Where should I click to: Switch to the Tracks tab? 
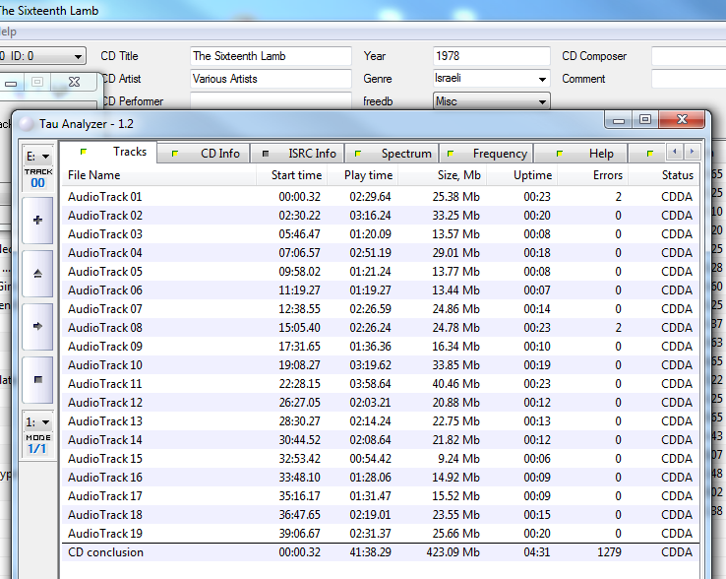(x=109, y=152)
